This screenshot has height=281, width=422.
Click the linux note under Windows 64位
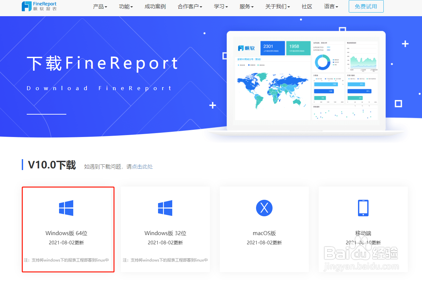[66, 260]
